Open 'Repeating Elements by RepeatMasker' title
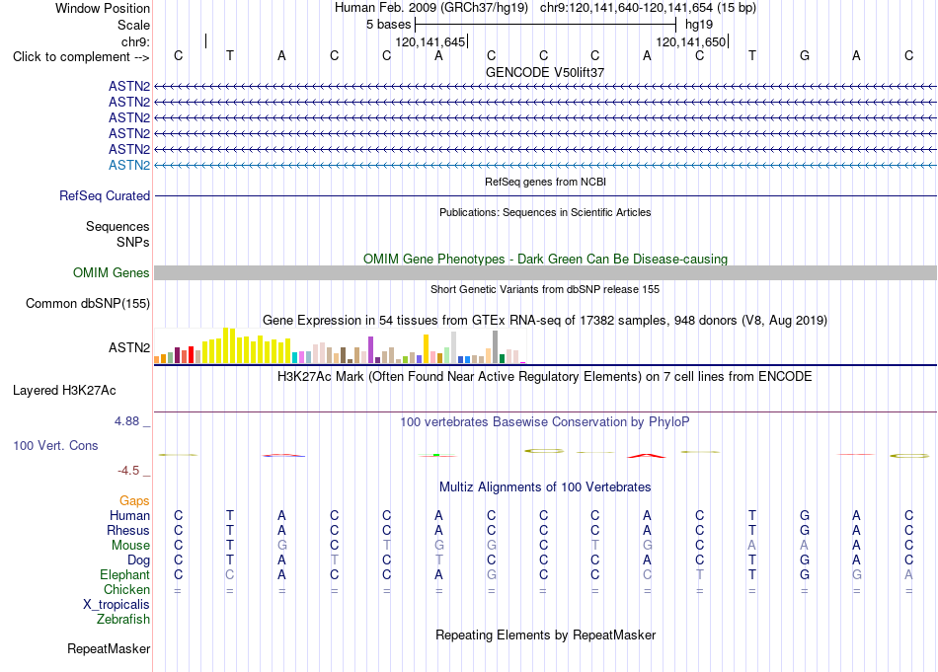The image size is (938, 672). tap(545, 635)
